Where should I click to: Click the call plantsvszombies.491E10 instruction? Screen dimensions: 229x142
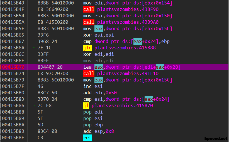point(121,74)
